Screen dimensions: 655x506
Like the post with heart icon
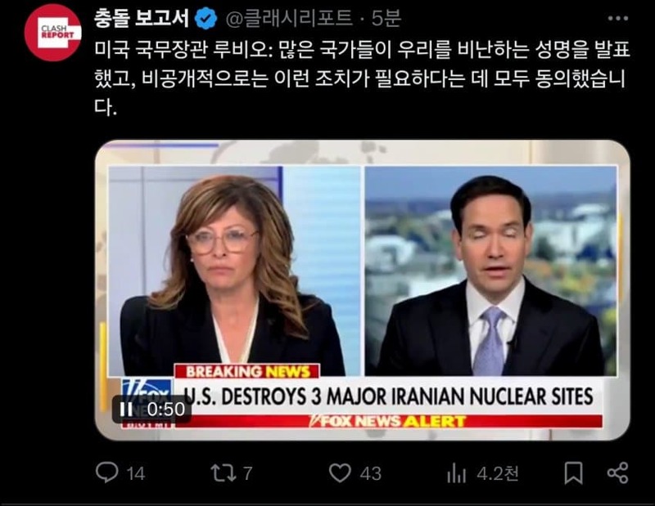coord(340,473)
